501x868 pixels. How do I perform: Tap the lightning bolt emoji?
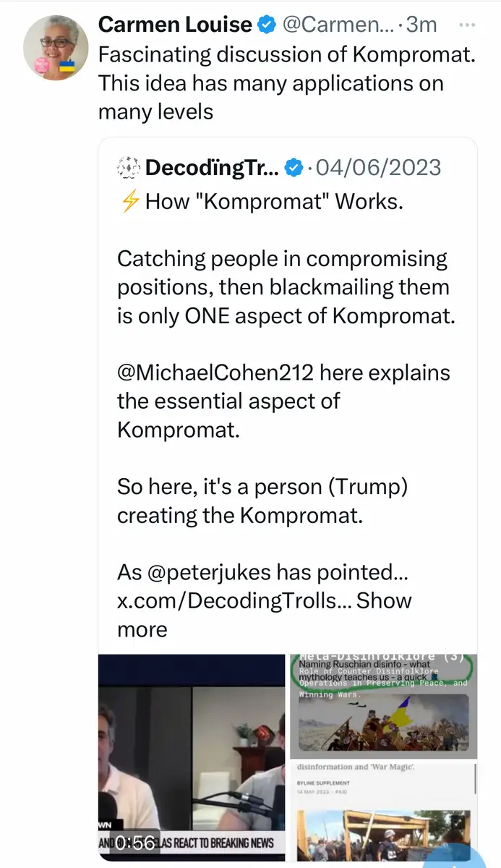point(129,201)
